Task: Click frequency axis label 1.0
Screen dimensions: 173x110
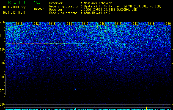Action: pyautogui.click(x=2, y=50)
